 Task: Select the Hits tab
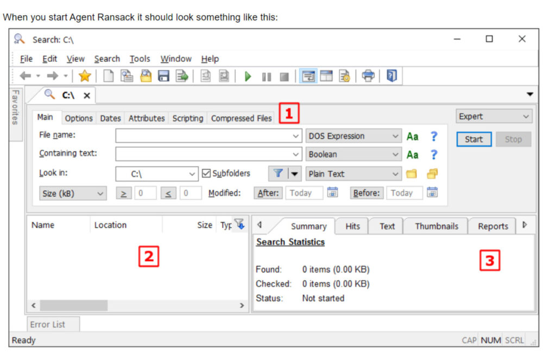click(352, 226)
